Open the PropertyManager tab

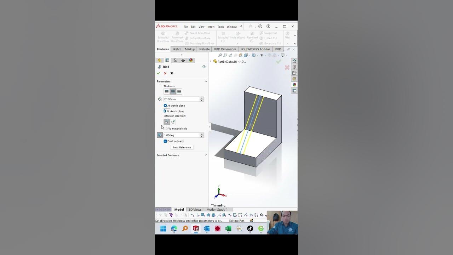[x=167, y=61]
